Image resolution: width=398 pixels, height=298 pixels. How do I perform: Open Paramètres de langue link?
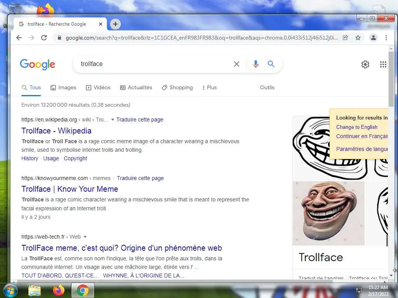(x=362, y=149)
